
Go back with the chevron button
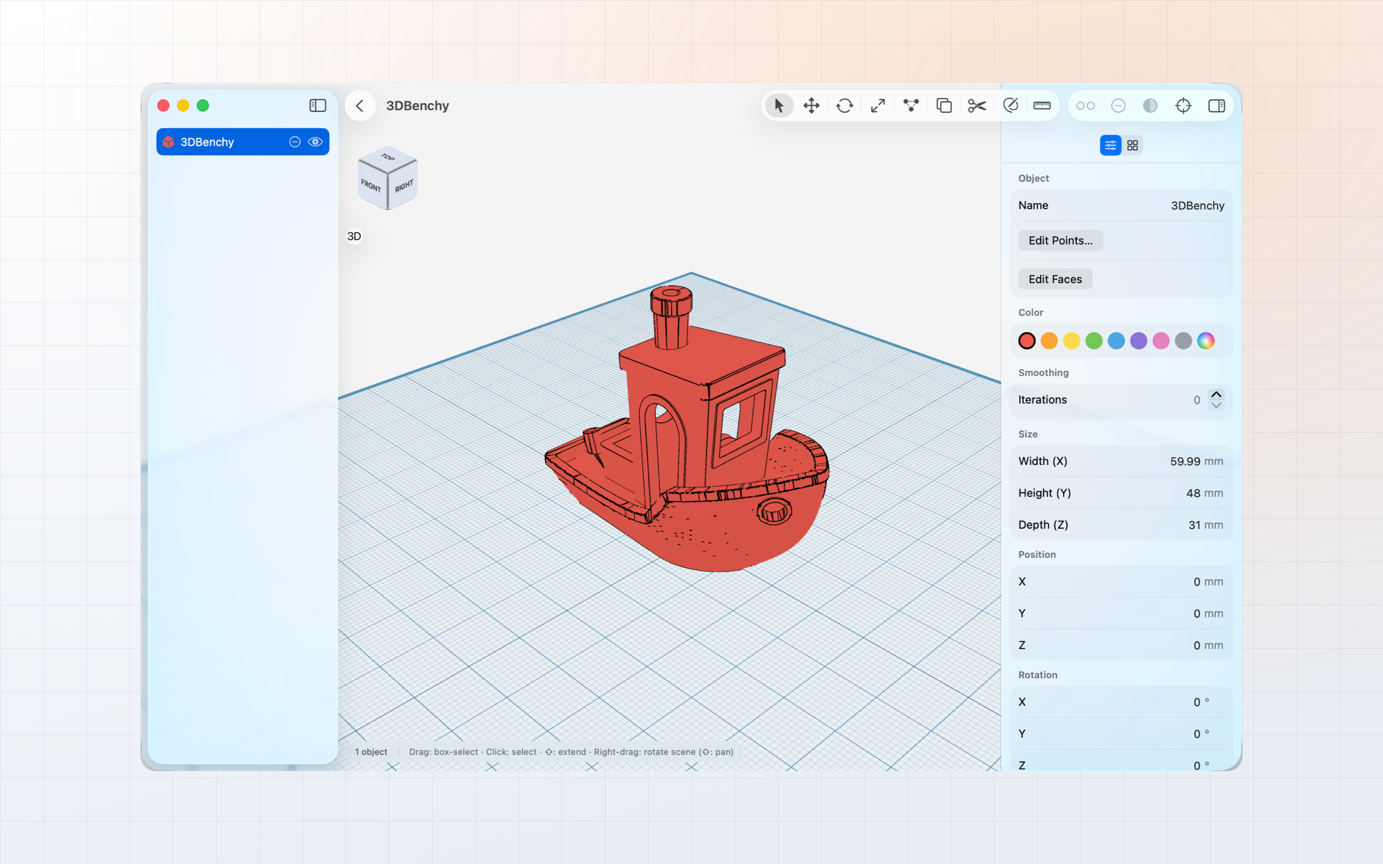(x=360, y=106)
